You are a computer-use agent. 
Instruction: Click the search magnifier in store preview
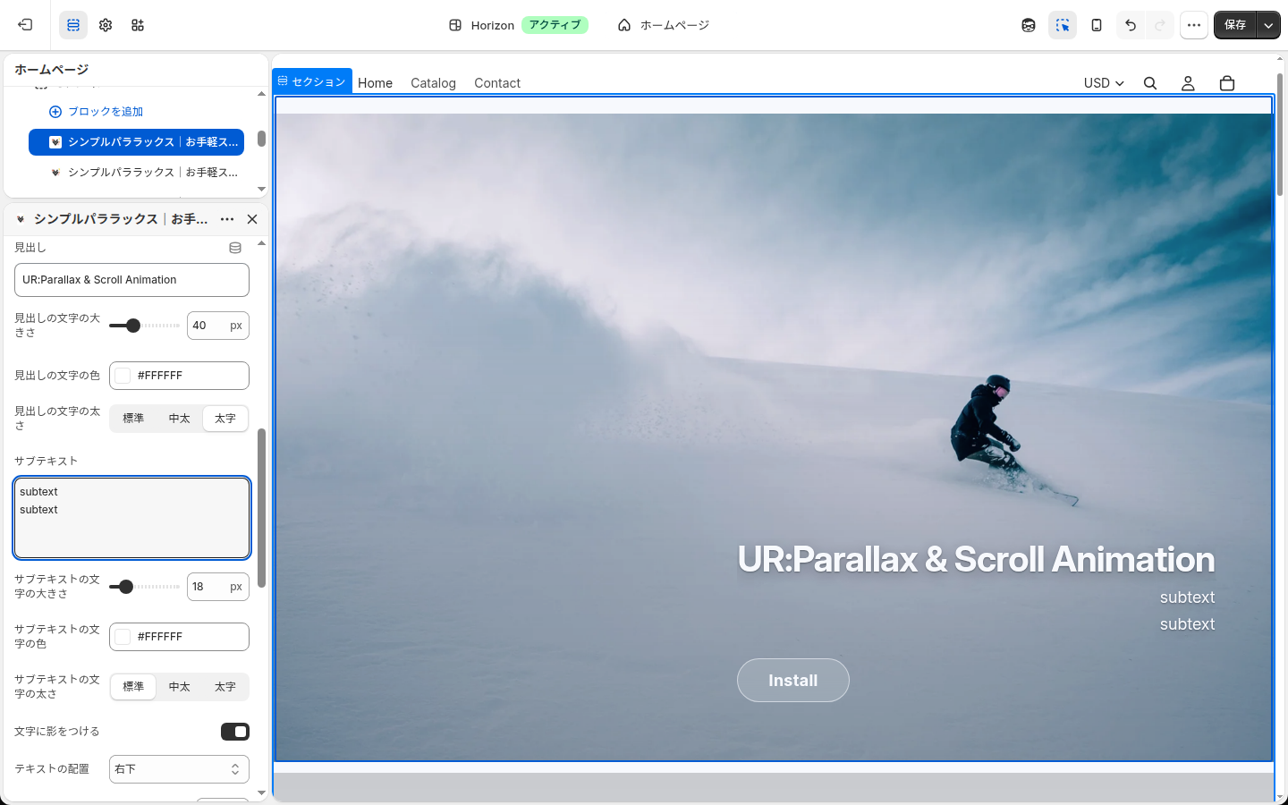coord(1150,83)
